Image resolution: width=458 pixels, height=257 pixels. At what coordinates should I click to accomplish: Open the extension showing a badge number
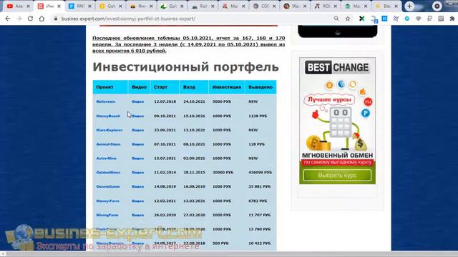click(374, 19)
